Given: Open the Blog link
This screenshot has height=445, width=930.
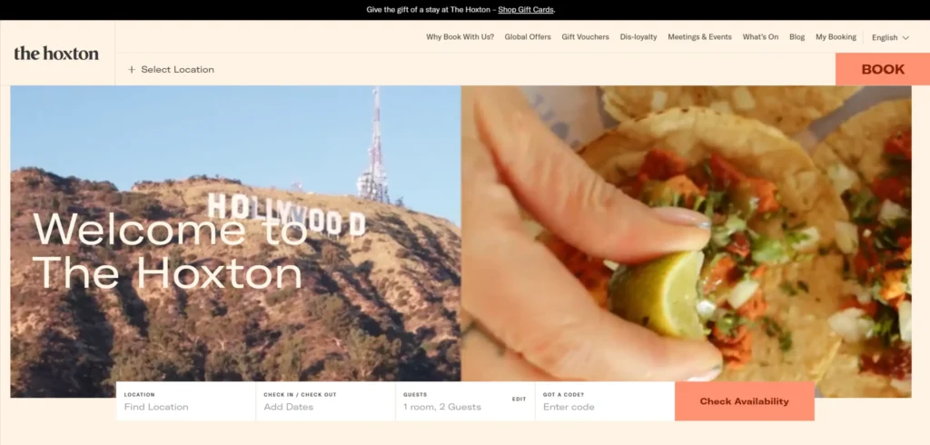Looking at the screenshot, I should (797, 37).
